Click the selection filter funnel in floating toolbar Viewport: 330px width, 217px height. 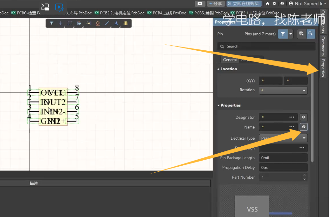[x=51, y=23]
